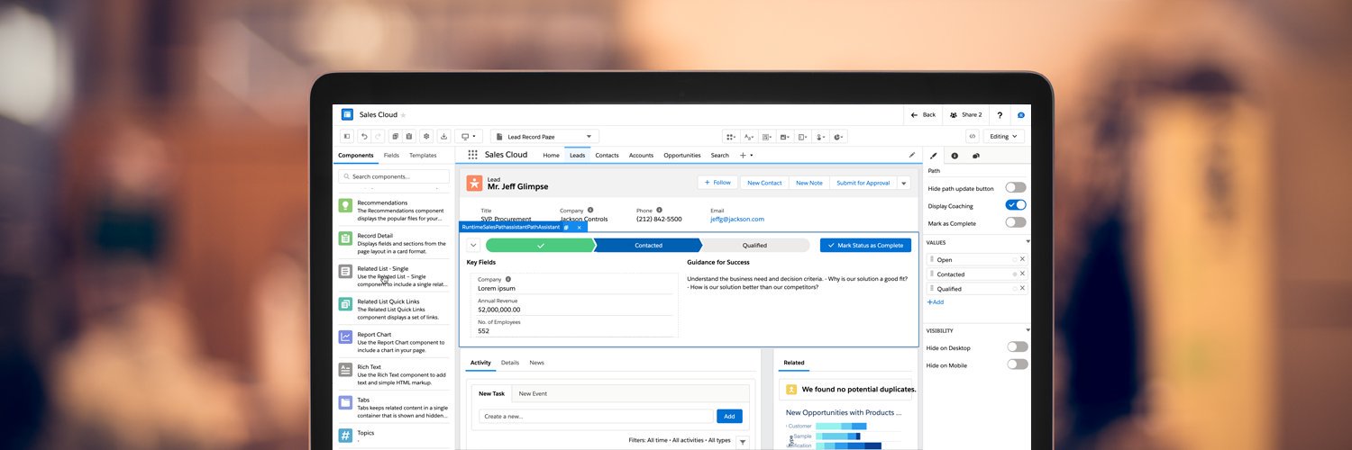
Task: Click Submit for Approval button
Action: 863,183
